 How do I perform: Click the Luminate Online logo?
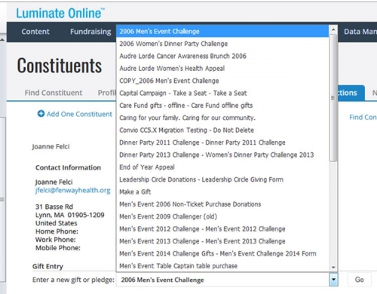coord(60,13)
